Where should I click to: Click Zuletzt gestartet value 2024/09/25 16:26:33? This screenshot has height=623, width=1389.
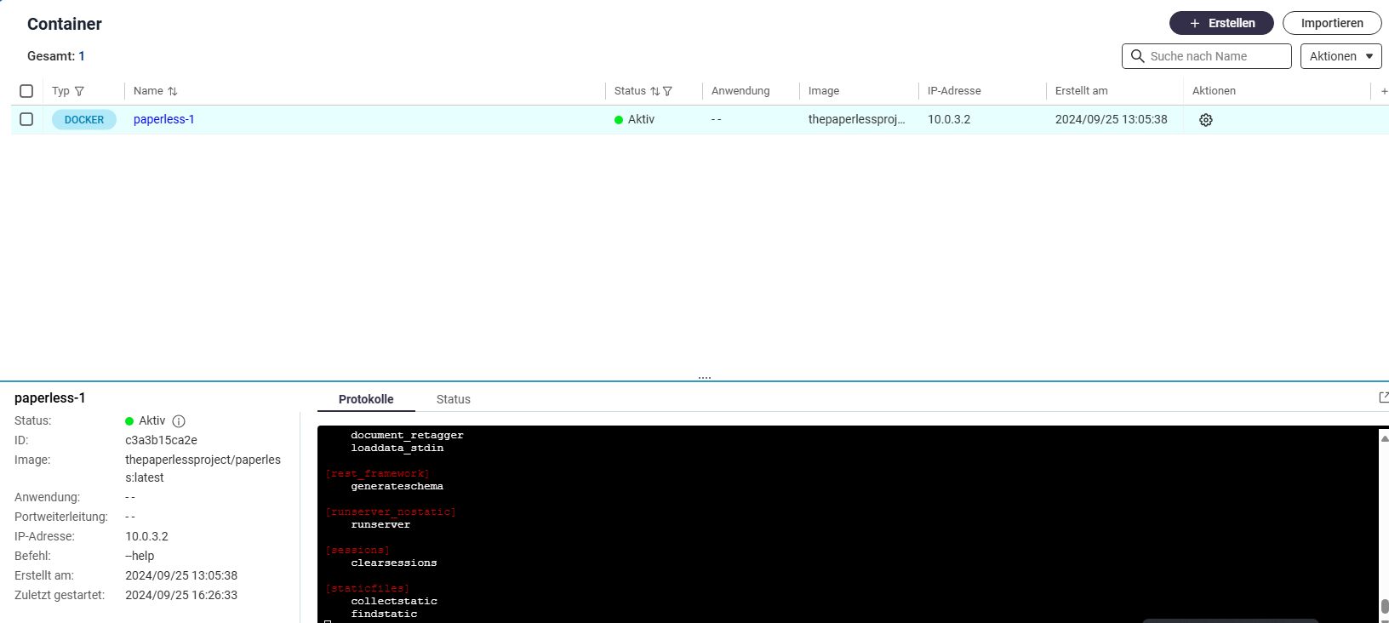[x=181, y=595]
